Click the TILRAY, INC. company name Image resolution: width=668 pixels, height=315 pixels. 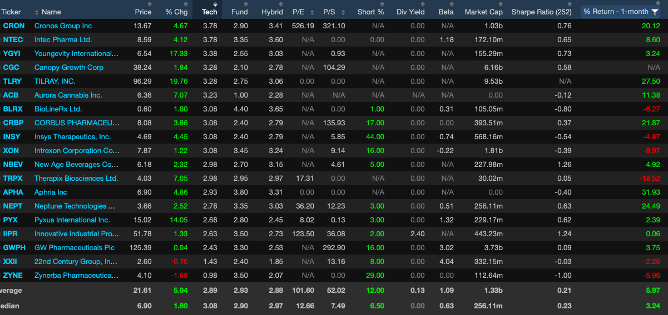55,82
